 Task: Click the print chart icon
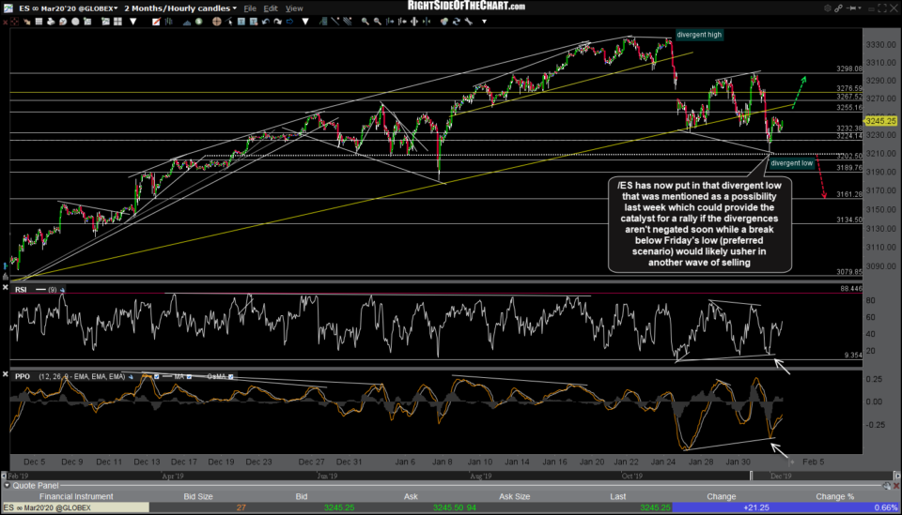(51, 22)
